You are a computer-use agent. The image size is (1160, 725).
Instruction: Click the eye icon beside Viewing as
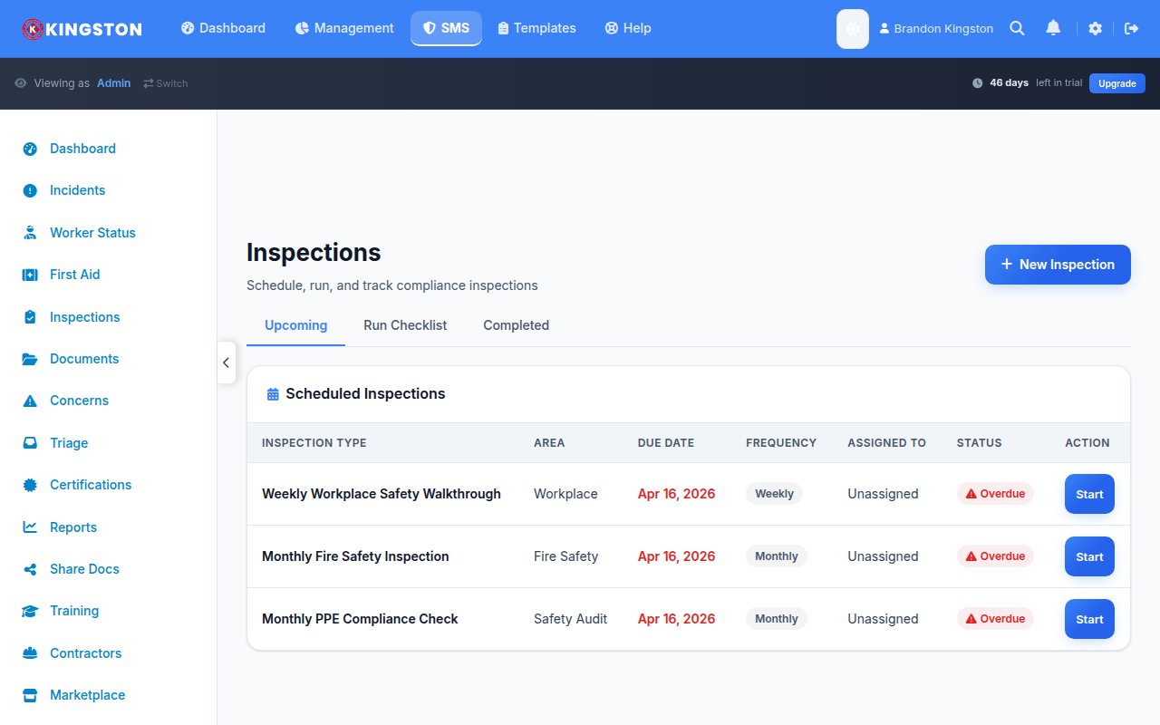pyautogui.click(x=21, y=83)
